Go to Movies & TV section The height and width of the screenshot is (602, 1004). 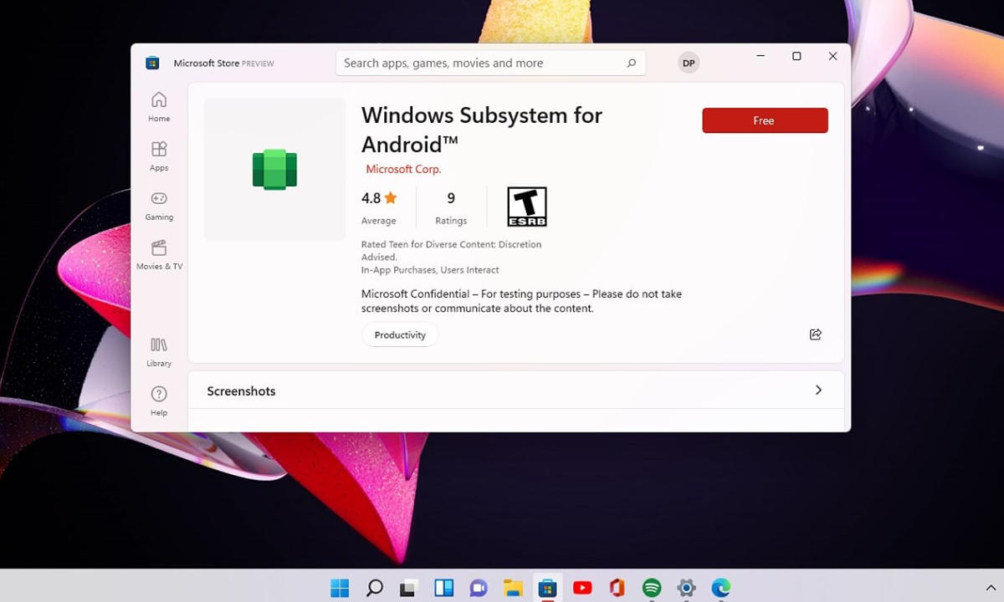(x=158, y=254)
